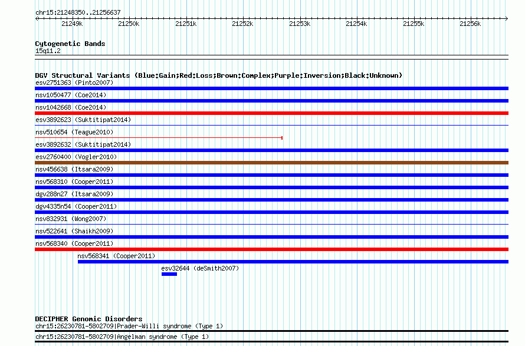Click the red nsv1042668 loss bar
Viewport: 525px width, 346px height.
pos(271,113)
